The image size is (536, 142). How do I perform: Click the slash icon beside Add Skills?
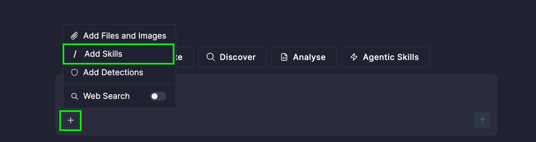[75, 54]
